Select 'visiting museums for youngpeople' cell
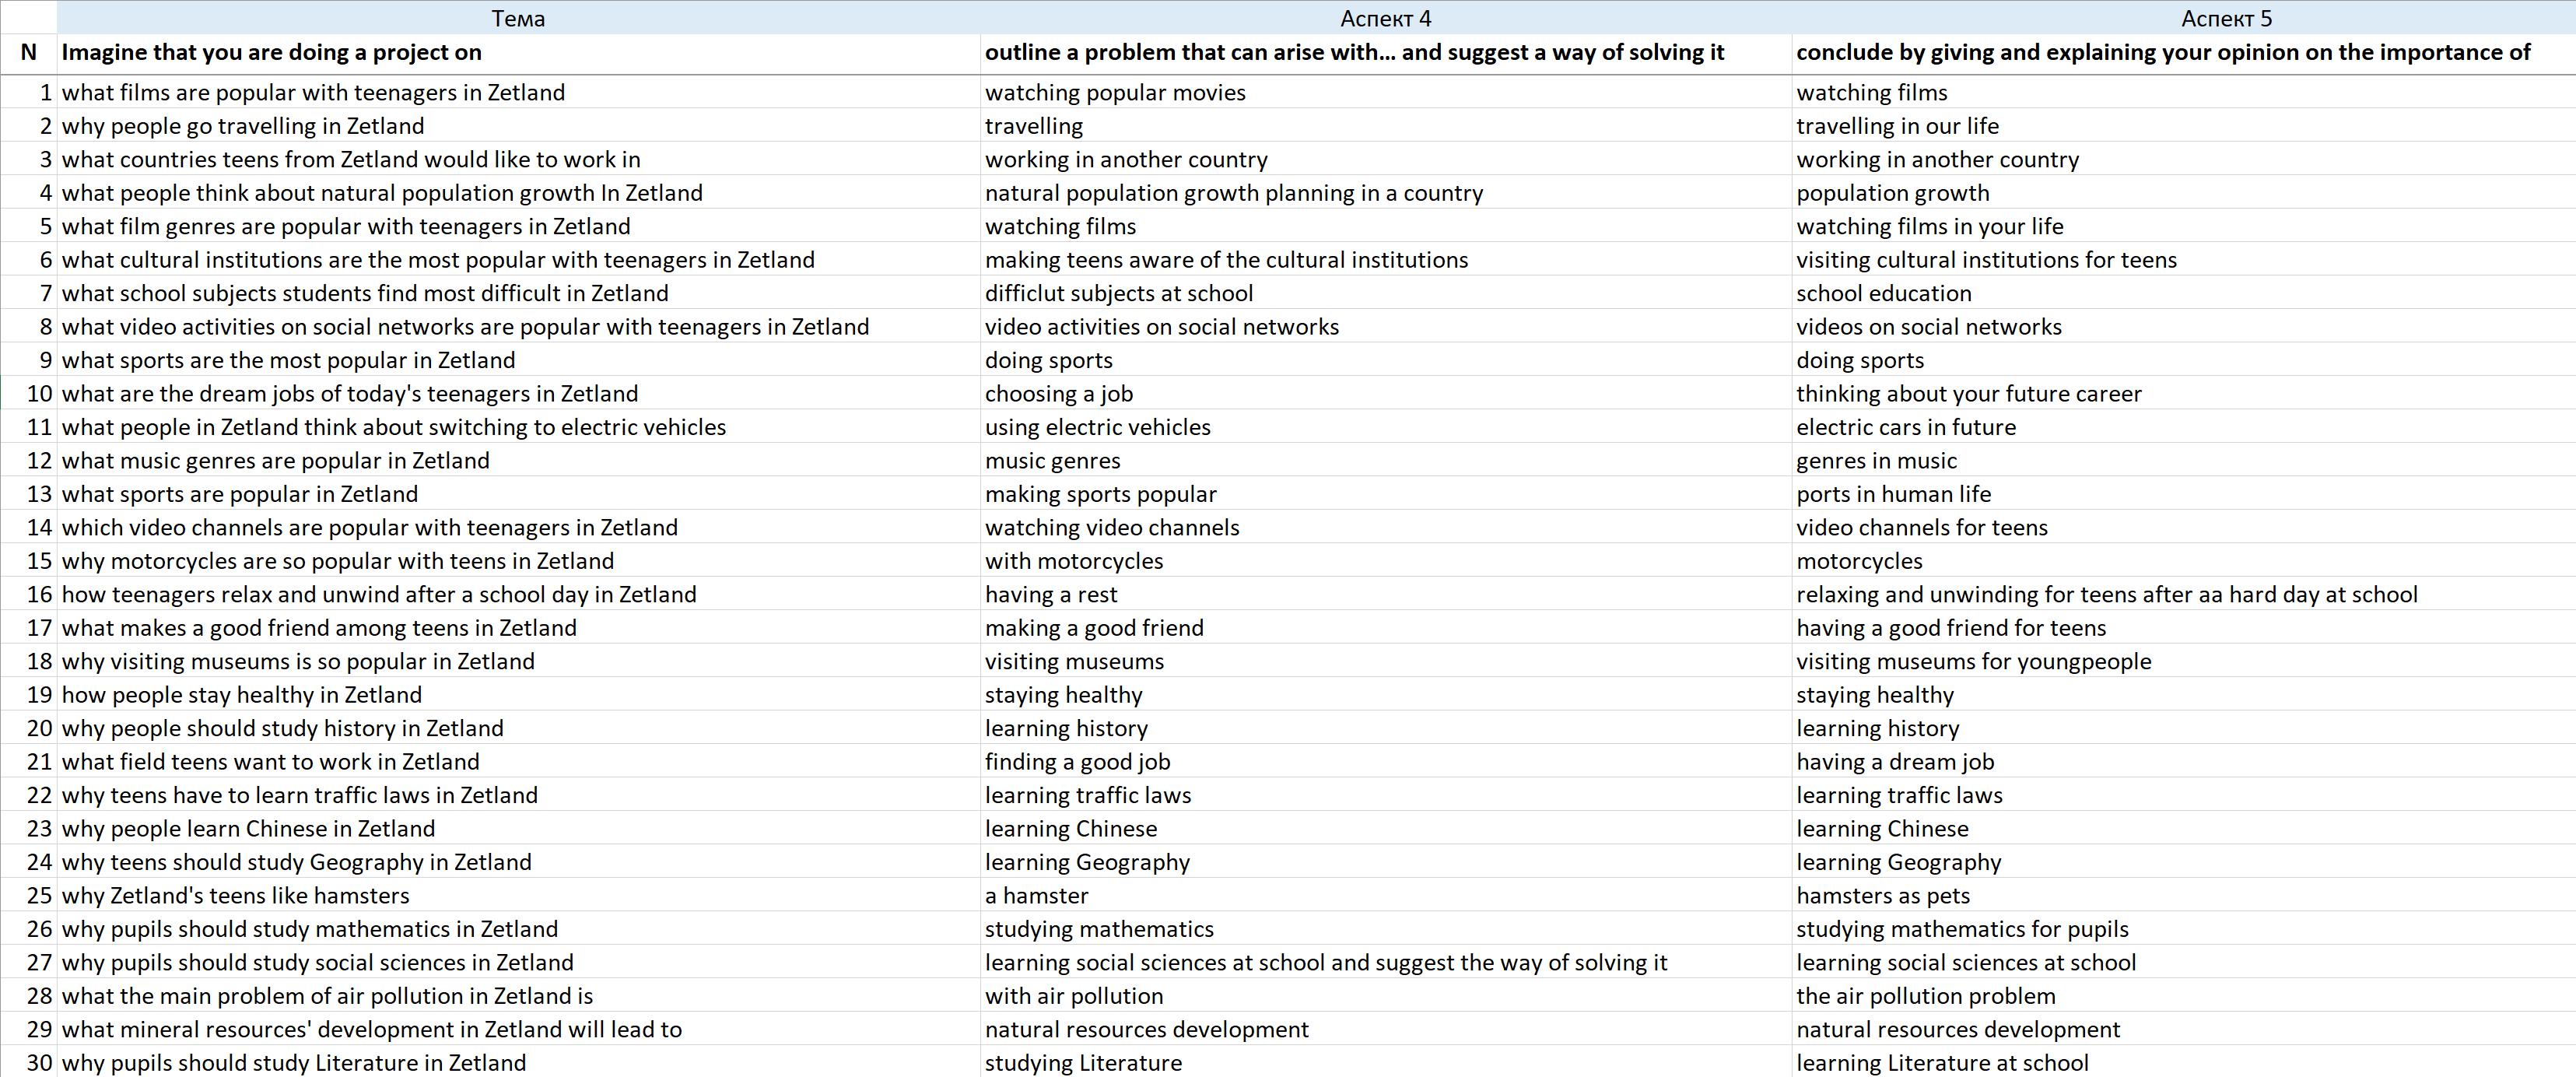 coord(2183,662)
